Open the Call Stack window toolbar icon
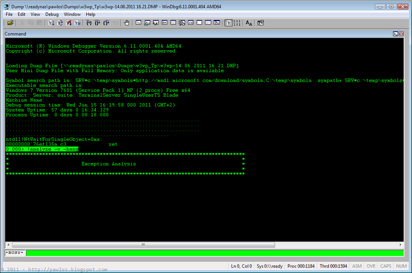The height and width of the screenshot is (273, 412). point(182,23)
